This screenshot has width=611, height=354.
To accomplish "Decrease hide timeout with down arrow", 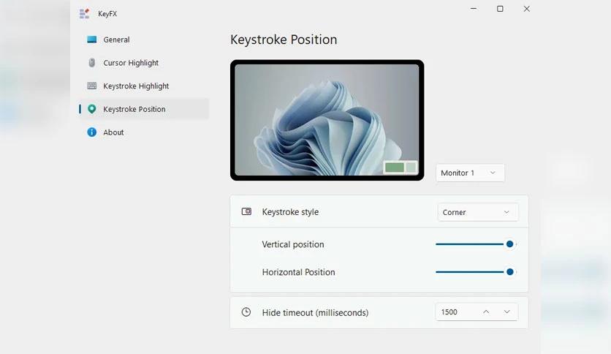I will click(507, 312).
